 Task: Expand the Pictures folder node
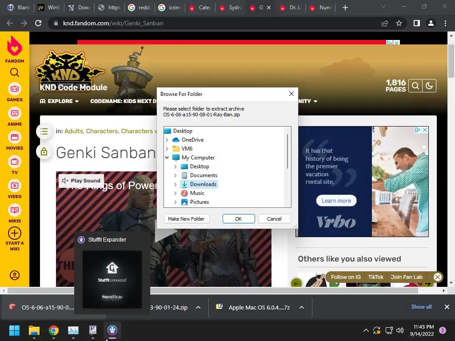[175, 202]
